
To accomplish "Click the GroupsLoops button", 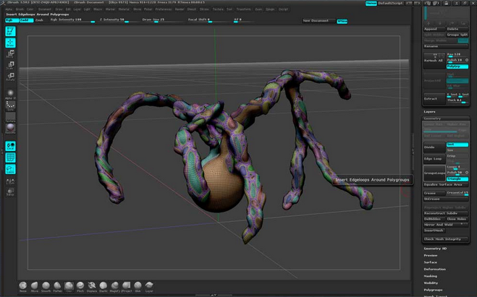I will click(433, 173).
